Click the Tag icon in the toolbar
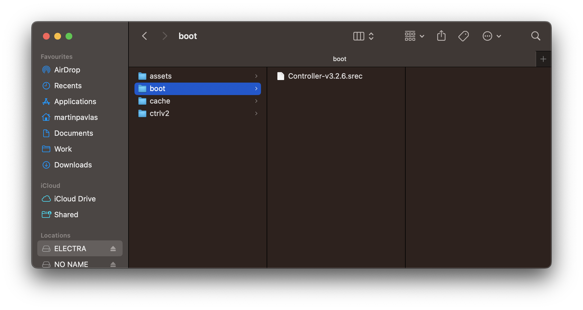This screenshot has width=583, height=310. 464,36
